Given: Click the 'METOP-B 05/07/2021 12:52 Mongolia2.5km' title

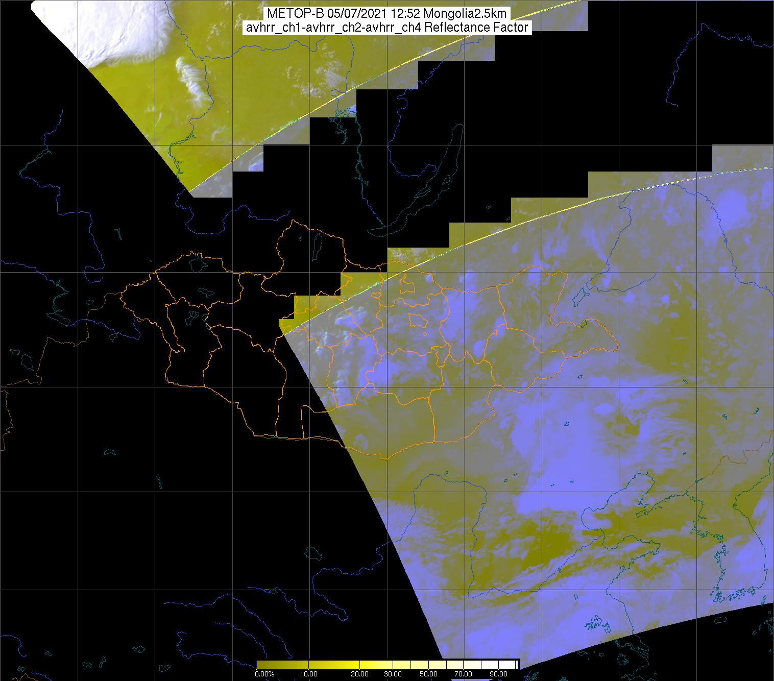Looking at the screenshot, I should 386,14.
